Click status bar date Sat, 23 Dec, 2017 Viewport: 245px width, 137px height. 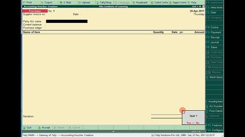pyautogui.click(x=197, y=135)
